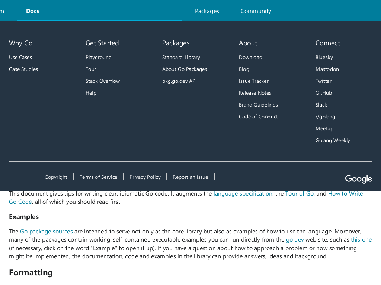Viewport: 381px width, 285px height.
Task: Open Golang Weekly link
Action: [x=333, y=140]
